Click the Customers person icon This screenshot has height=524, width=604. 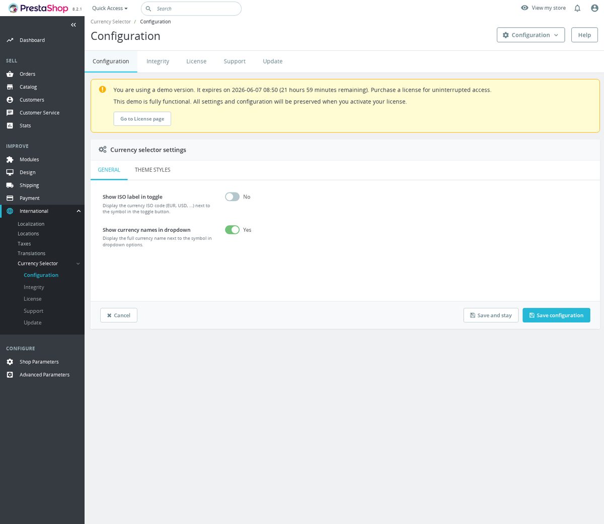[x=10, y=100]
